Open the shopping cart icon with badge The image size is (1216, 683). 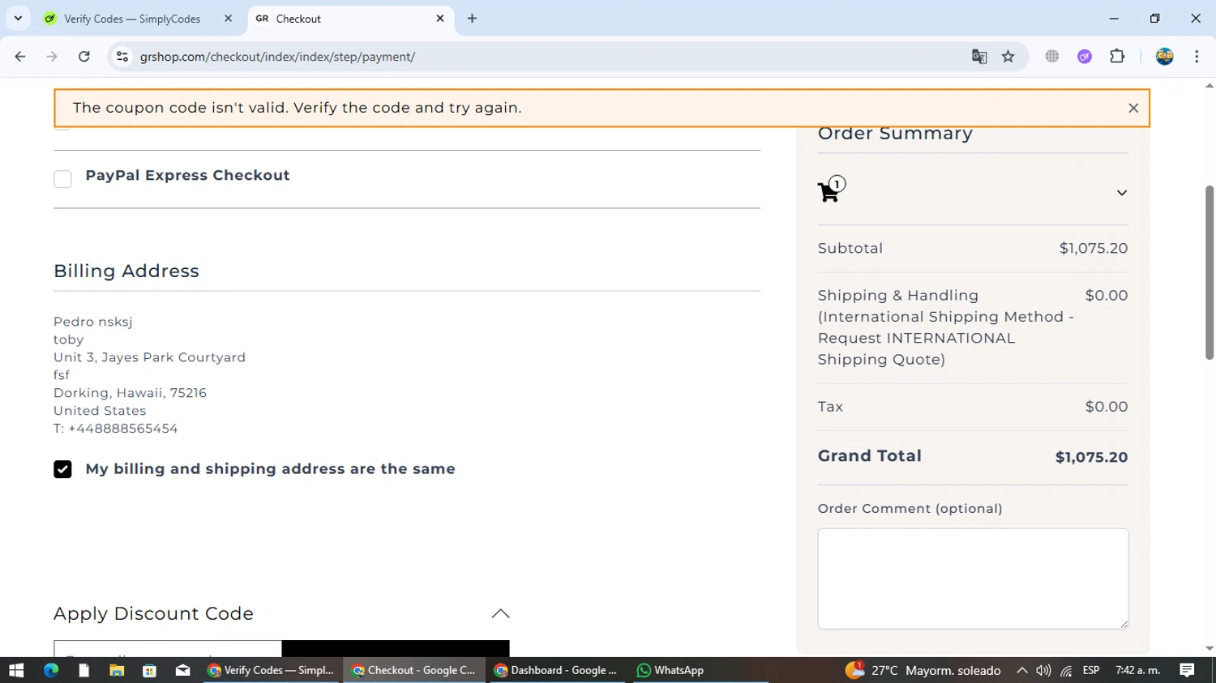(831, 189)
